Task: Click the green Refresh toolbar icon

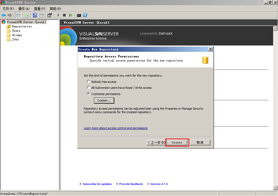Action: click(27, 15)
